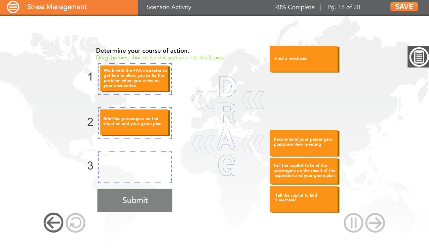Click the empty drop box number 3

135,167
